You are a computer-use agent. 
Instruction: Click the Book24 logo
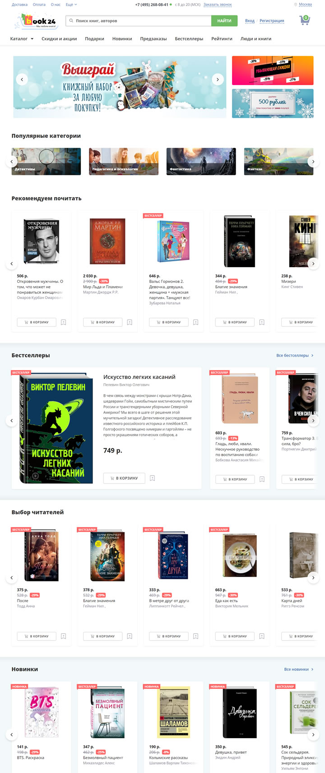tap(37, 21)
